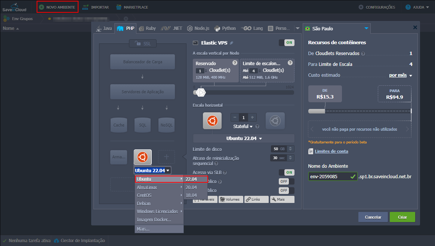Switch to the GO Lang tab
This screenshot has width=435, height=246.
tap(252, 28)
